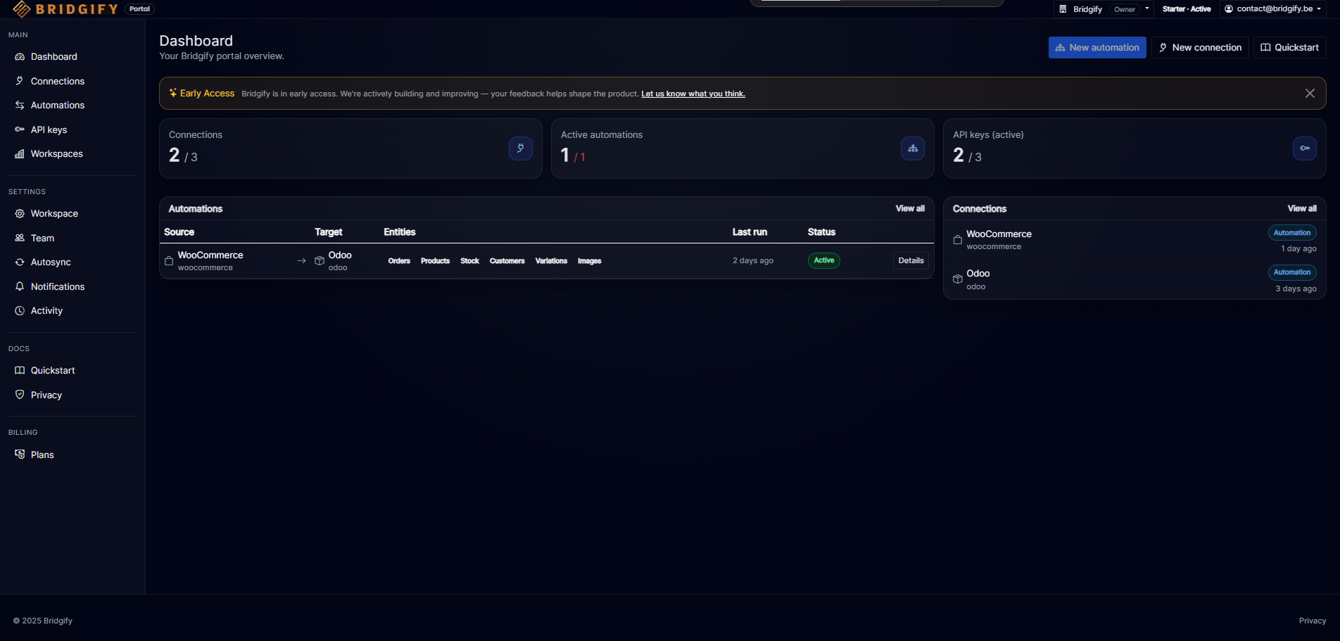Expand the contact@bridgify.be account menu
Screen dimensions: 1340x641
1273,9
